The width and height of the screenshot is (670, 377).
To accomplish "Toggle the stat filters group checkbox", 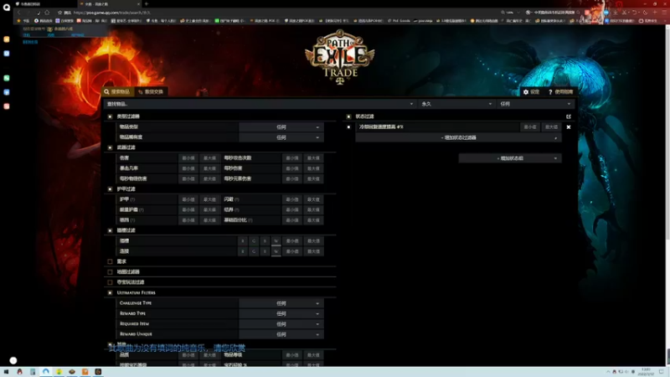I will 348,116.
